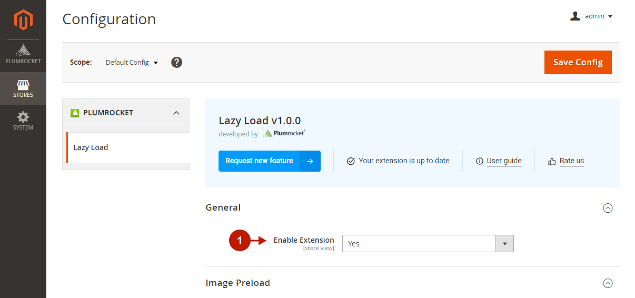Click the info icon beside User guide

pos(479,161)
